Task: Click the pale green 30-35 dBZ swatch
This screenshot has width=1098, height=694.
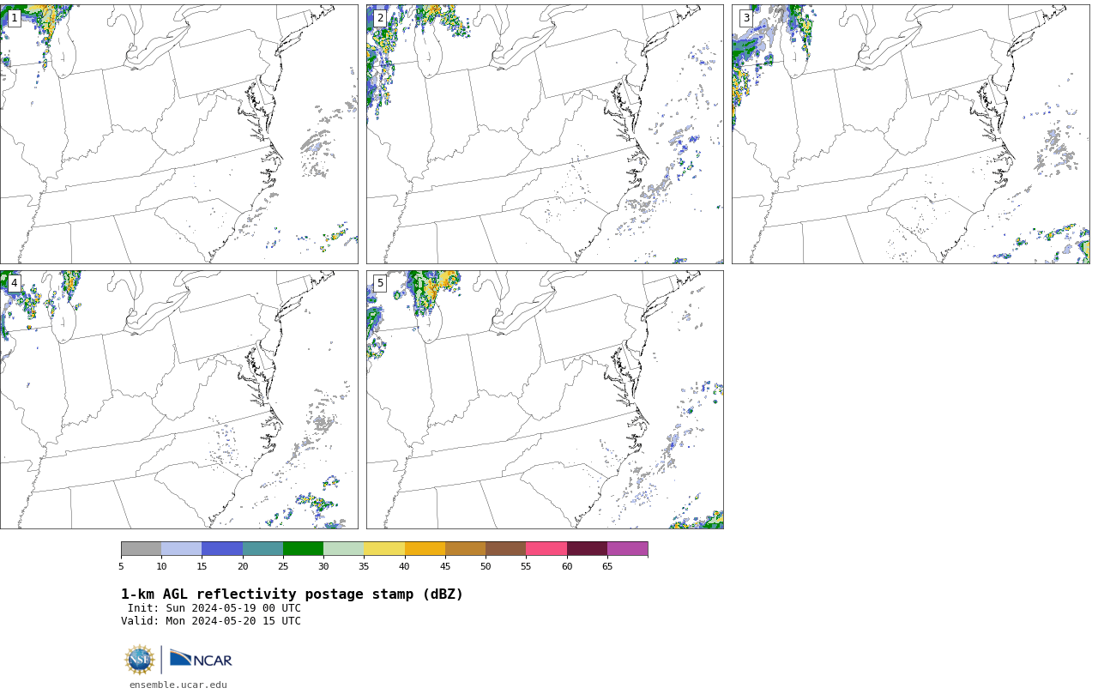Action: click(x=343, y=549)
